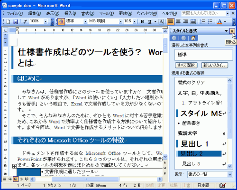Switch to Outline view

(21, 179)
